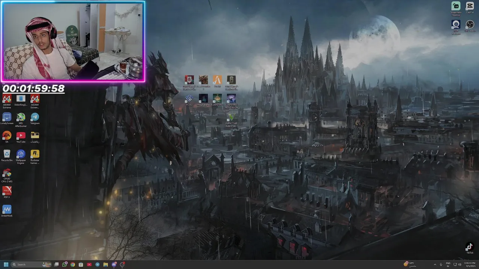
Task: Click the volume speaker tray icon
Action: pyautogui.click(x=460, y=265)
